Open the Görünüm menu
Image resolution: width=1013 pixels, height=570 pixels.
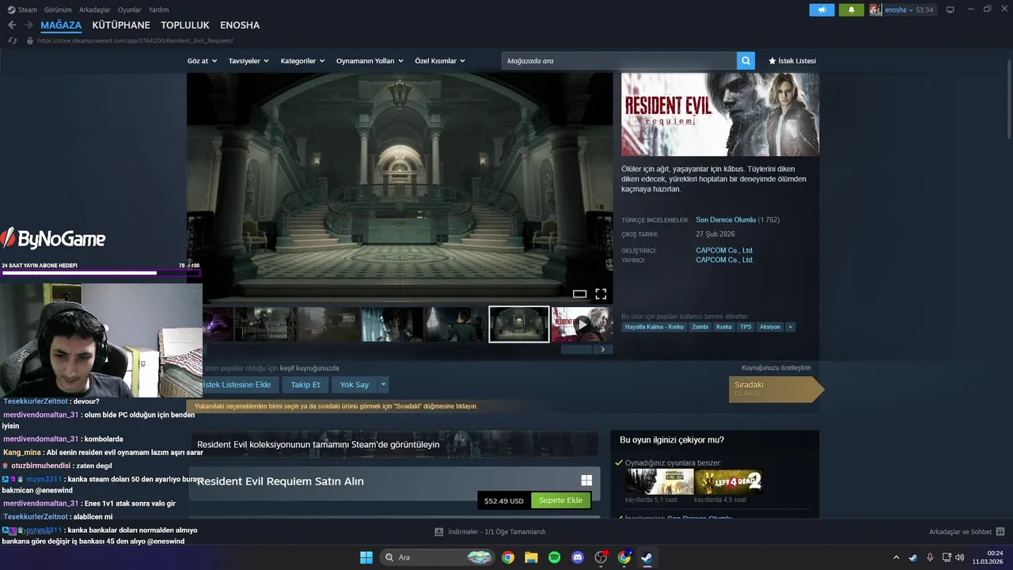(58, 9)
